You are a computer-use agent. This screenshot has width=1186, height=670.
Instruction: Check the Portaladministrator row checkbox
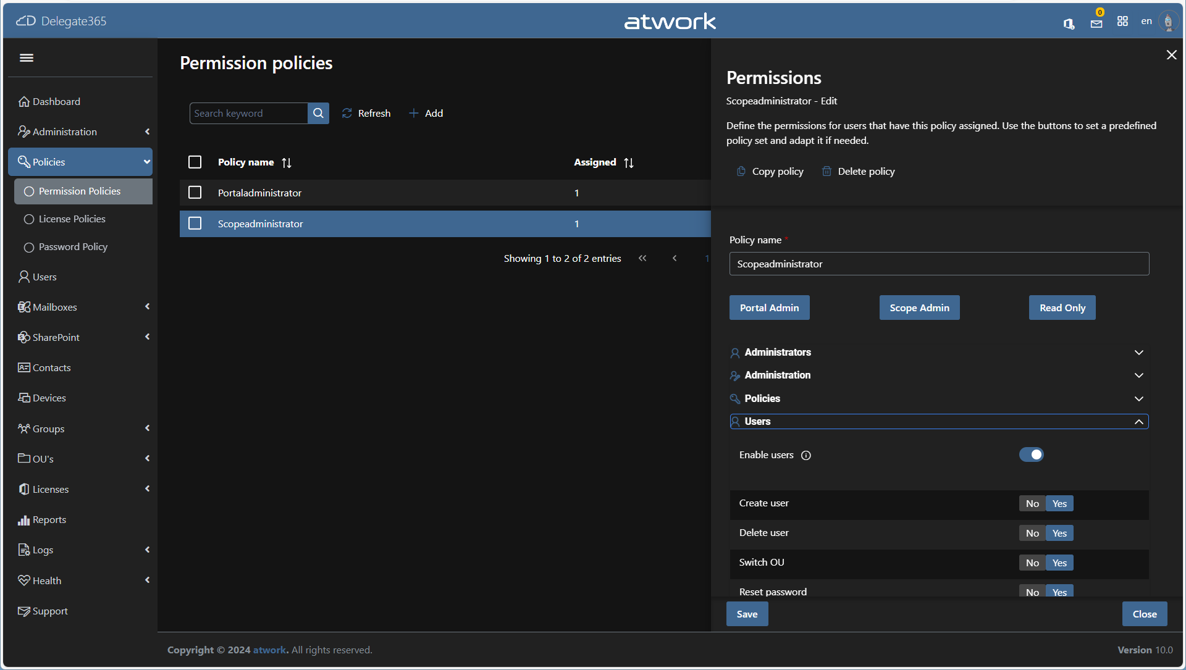click(195, 193)
